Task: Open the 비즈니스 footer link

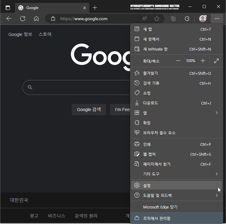Action: point(56,216)
